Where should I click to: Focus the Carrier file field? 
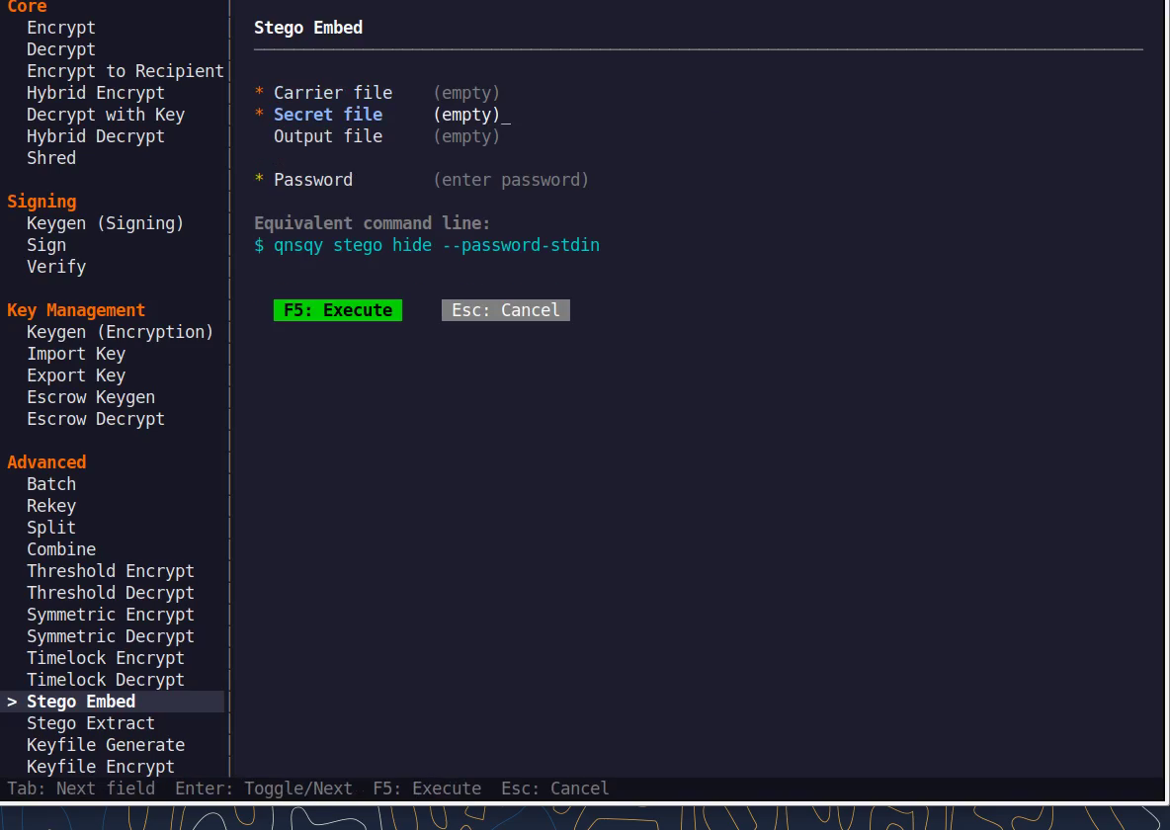(466, 93)
